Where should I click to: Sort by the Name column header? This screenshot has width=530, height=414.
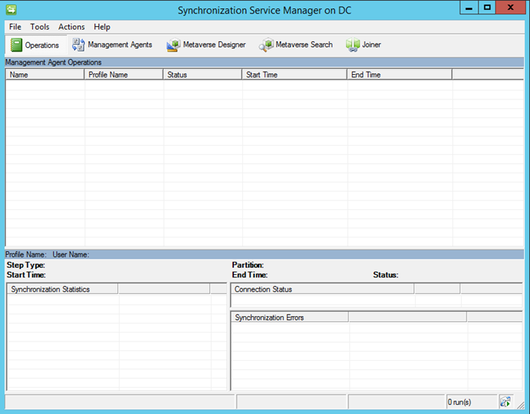click(x=45, y=75)
